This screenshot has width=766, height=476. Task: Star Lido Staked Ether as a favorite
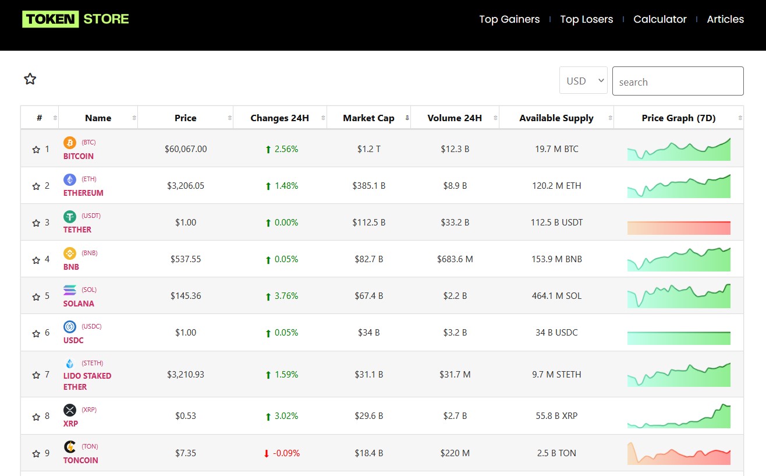click(36, 375)
